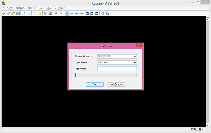Click the red stop square icon
This screenshot has width=211, height=133.
click(x=56, y=14)
